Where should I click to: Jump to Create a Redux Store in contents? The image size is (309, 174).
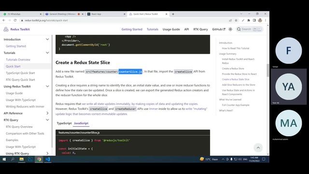point(233,69)
